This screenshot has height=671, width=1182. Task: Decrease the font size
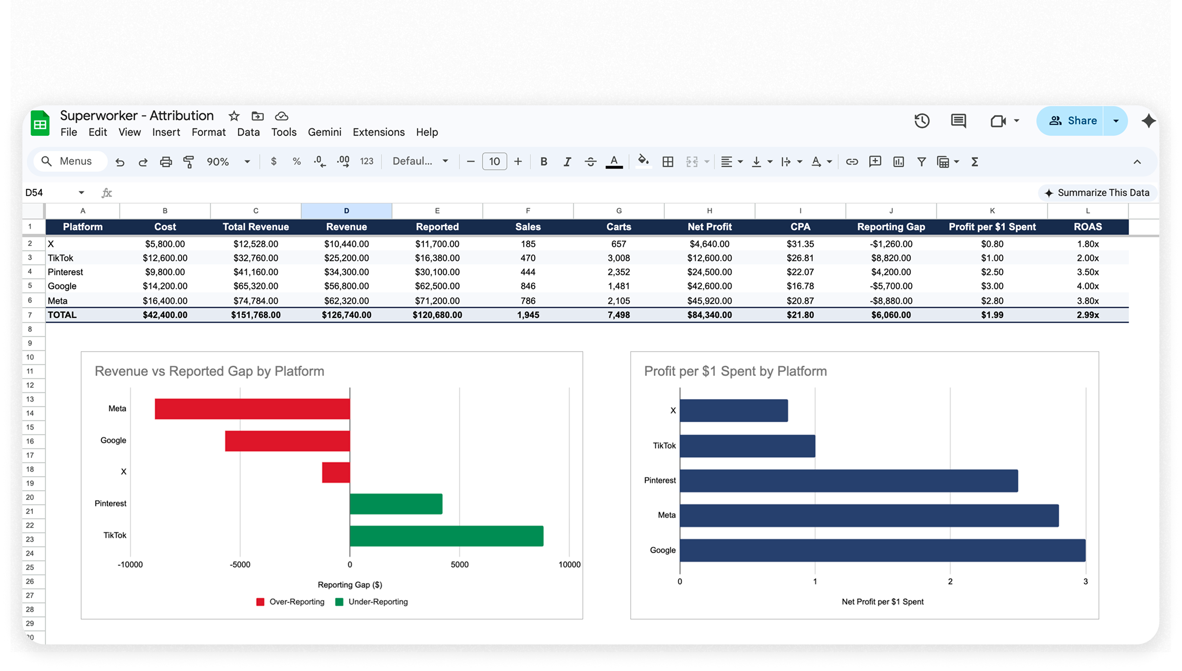point(470,162)
